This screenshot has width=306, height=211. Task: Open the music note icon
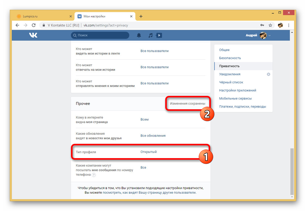pos(150,35)
